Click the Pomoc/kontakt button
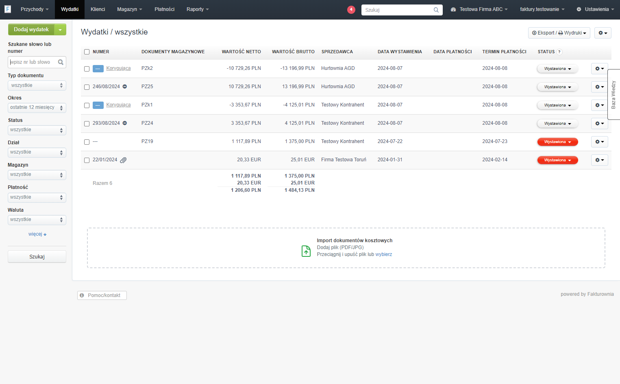620x384 pixels. 102,295
